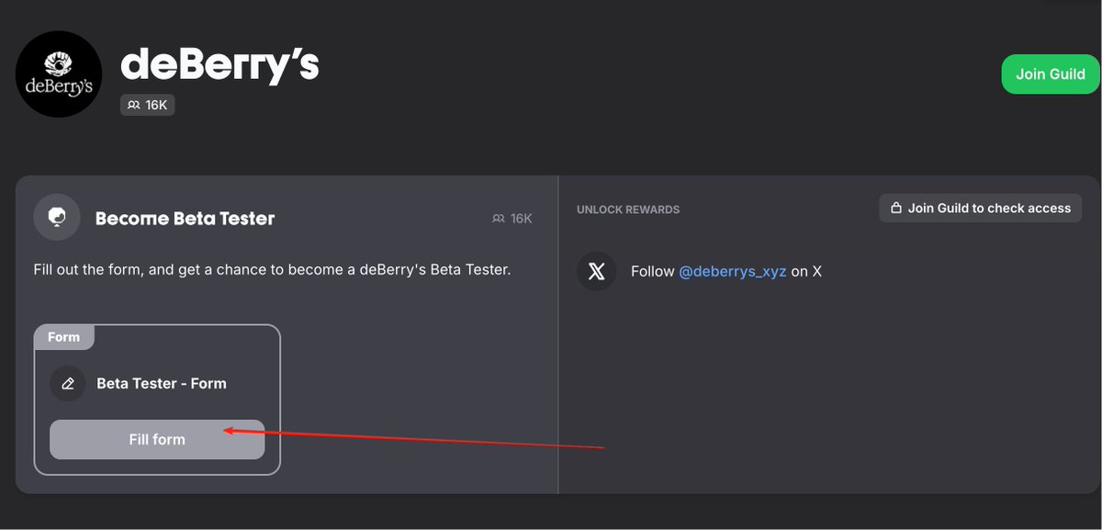Click the UNLOCK REWARDS heading

(628, 209)
